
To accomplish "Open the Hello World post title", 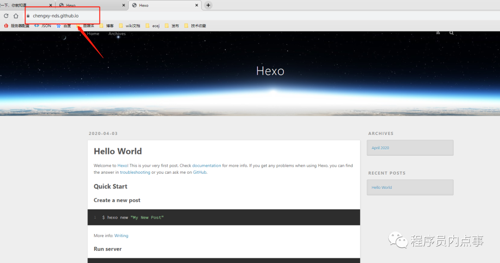I will coord(118,151).
